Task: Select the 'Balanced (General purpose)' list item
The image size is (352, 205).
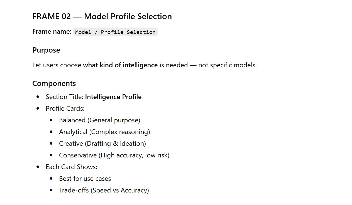Action: click(99, 120)
